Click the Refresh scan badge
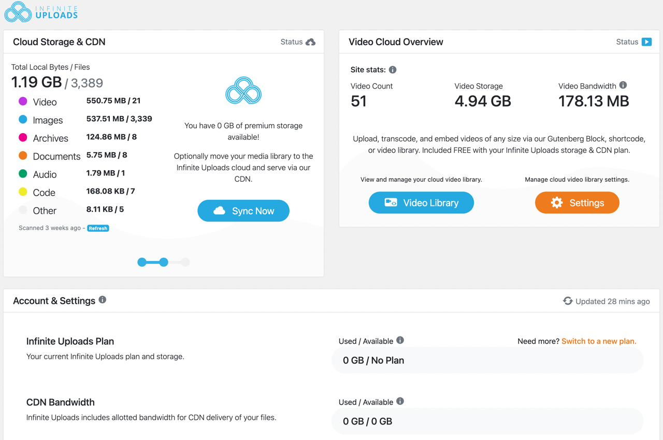The image size is (663, 440). point(98,228)
